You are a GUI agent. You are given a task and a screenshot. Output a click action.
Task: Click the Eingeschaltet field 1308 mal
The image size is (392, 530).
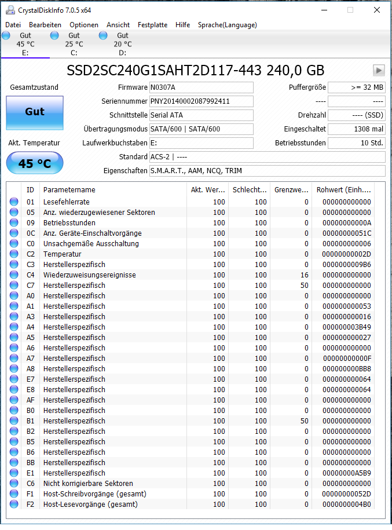[x=357, y=129]
